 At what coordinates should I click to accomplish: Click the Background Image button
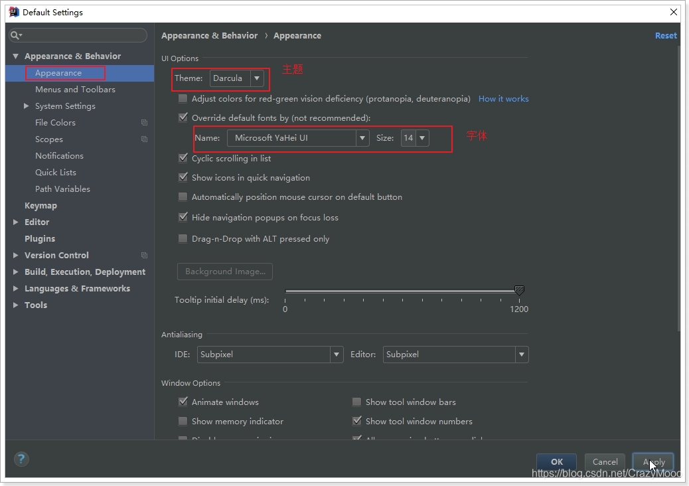tap(225, 272)
